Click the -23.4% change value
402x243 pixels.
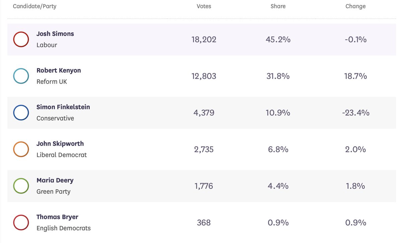click(x=356, y=113)
